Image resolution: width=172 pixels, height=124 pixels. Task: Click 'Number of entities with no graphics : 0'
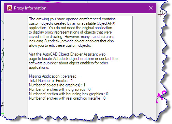60,89
